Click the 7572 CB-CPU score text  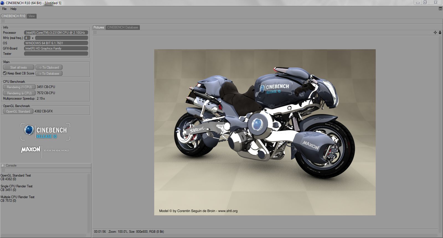(x=46, y=93)
